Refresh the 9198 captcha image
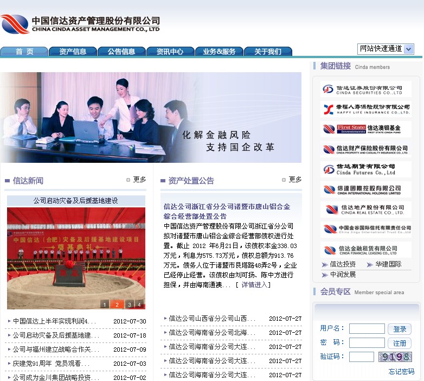This screenshot has height=381, width=424. [395, 357]
